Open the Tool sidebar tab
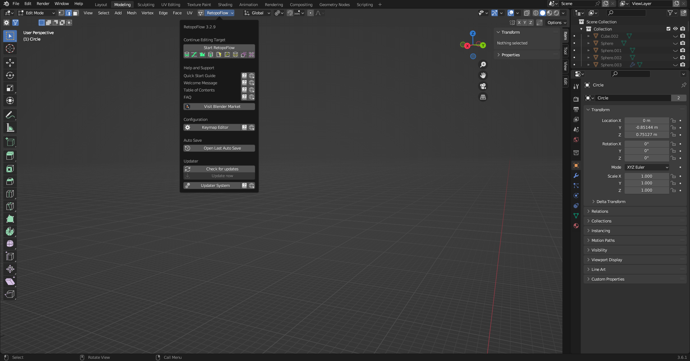This screenshot has width=690, height=361. coord(565,51)
